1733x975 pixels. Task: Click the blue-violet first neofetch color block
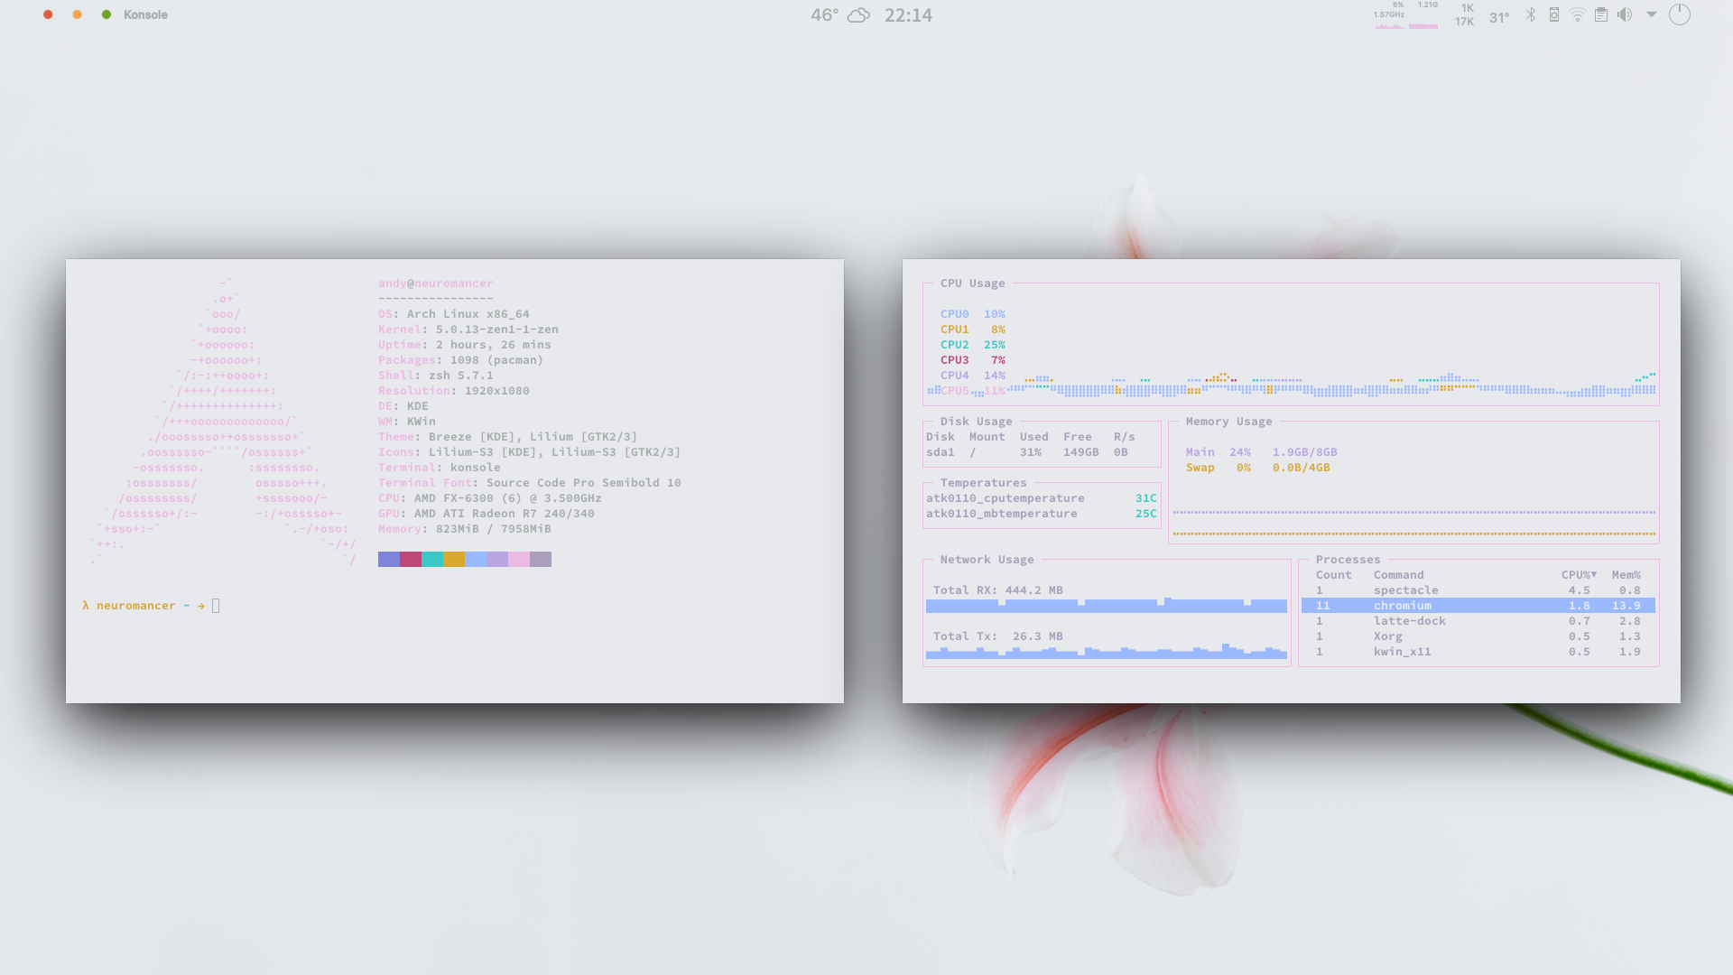coord(389,560)
